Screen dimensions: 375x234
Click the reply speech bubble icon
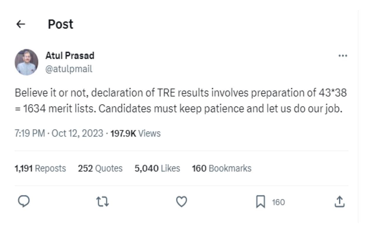click(24, 202)
